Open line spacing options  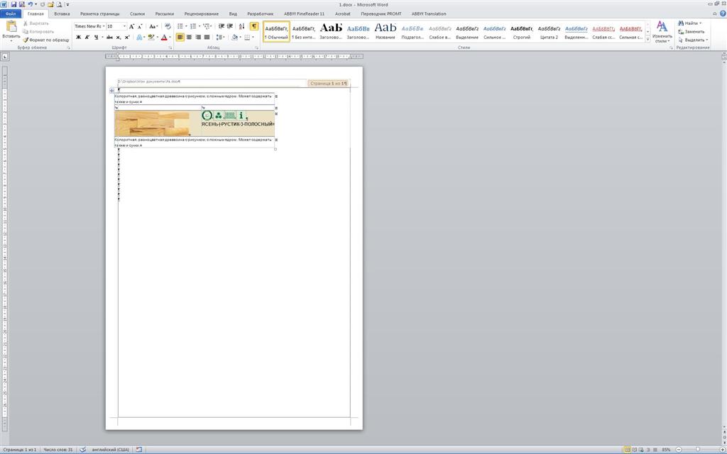pyautogui.click(x=220, y=37)
